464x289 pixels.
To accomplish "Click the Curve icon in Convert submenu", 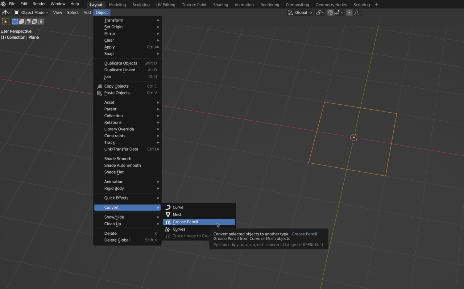I will coord(168,208).
